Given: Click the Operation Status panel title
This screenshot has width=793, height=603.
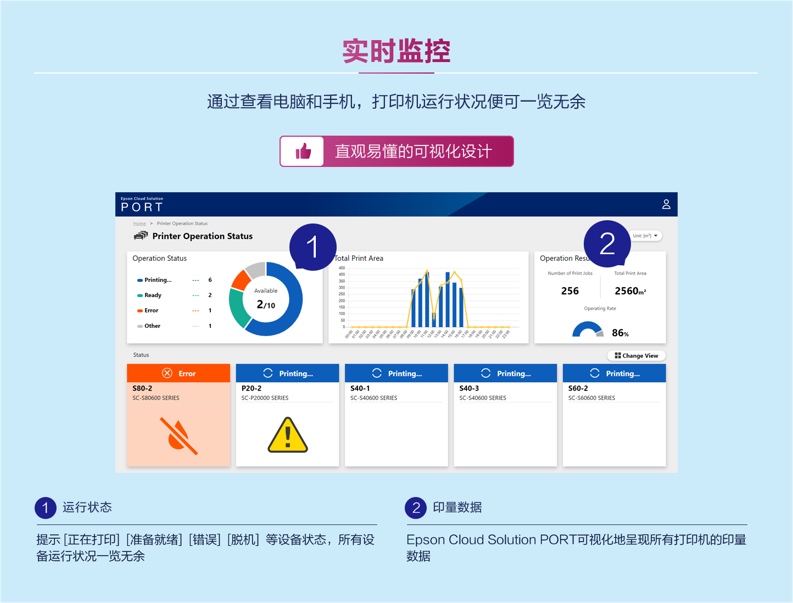Looking at the screenshot, I should [x=160, y=258].
